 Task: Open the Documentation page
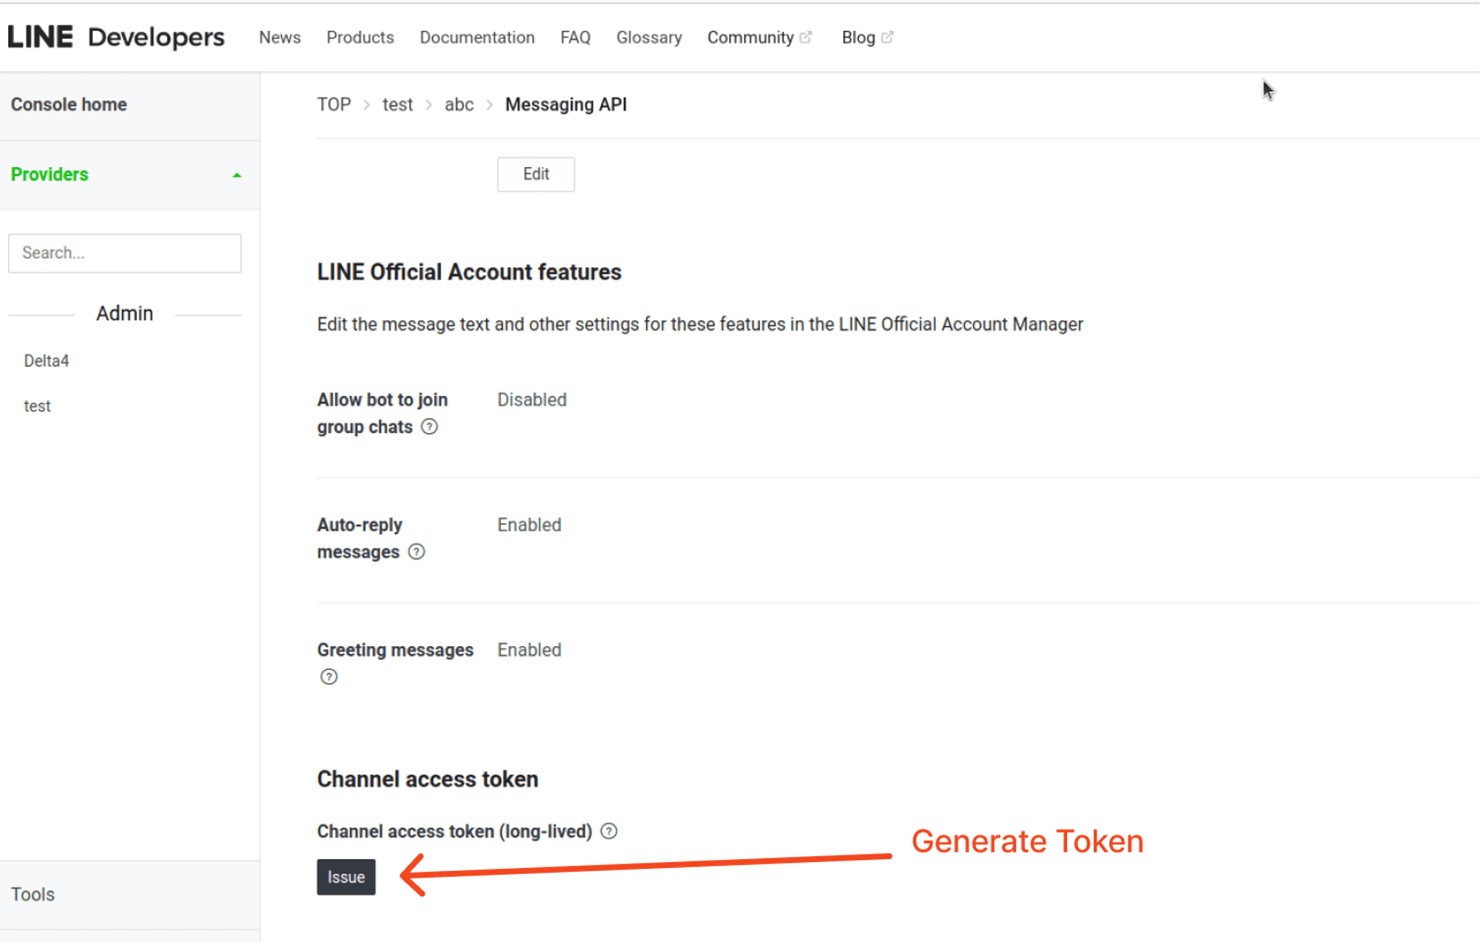477,37
